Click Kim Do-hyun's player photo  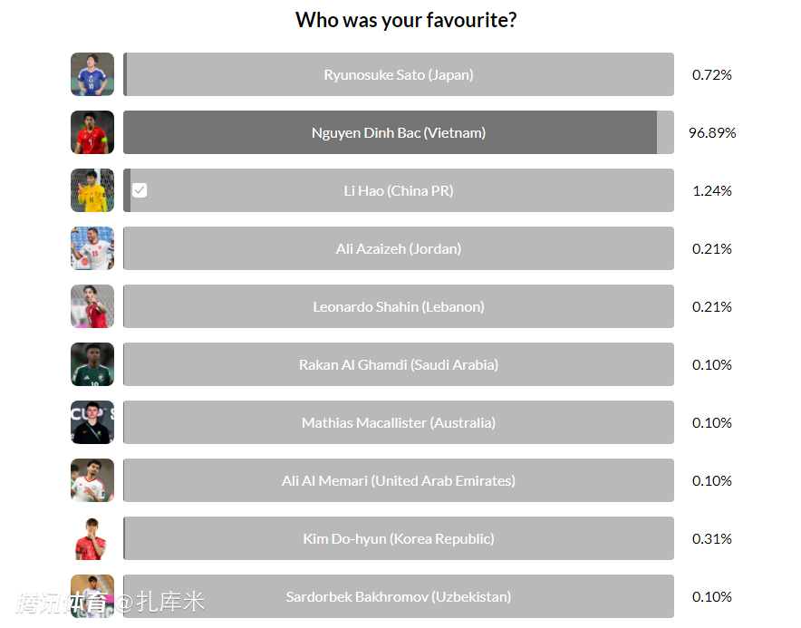tap(92, 538)
